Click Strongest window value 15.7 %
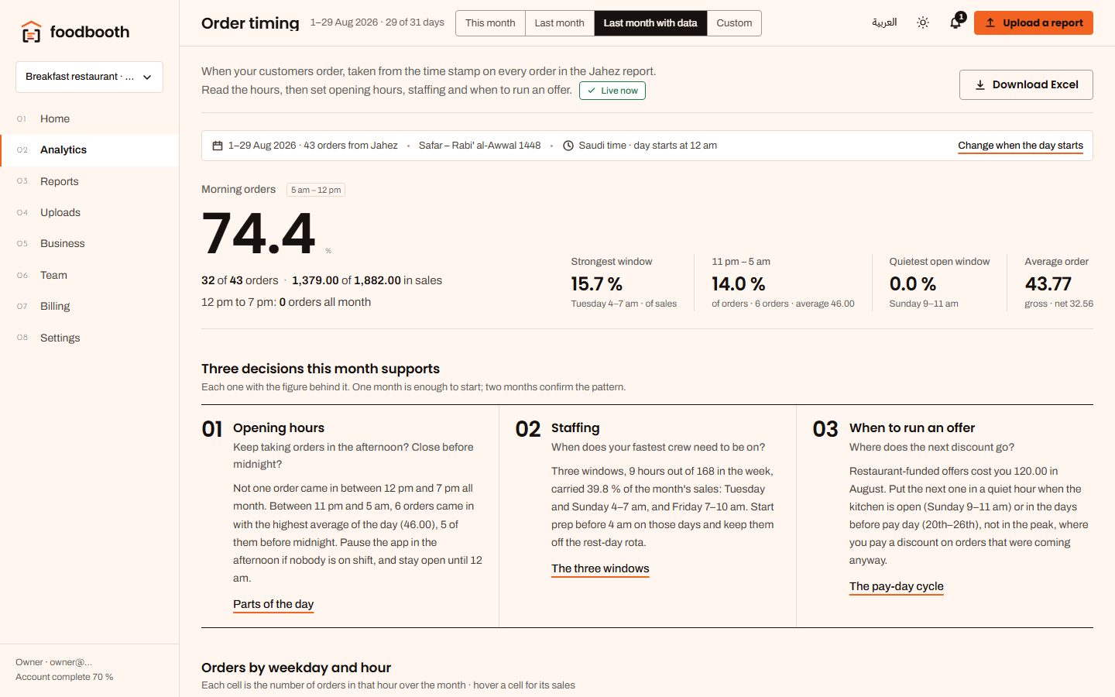This screenshot has width=1115, height=697. coord(597,284)
